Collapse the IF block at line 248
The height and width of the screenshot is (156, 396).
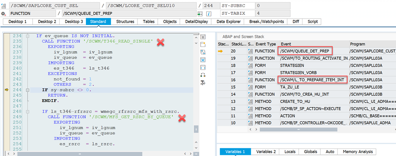[x=28, y=111]
